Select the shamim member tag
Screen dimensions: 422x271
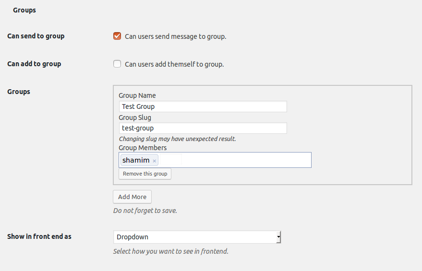tap(136, 160)
